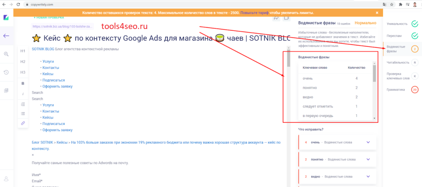Click the translate page icon in the address bar

pyautogui.click(x=384, y=4)
